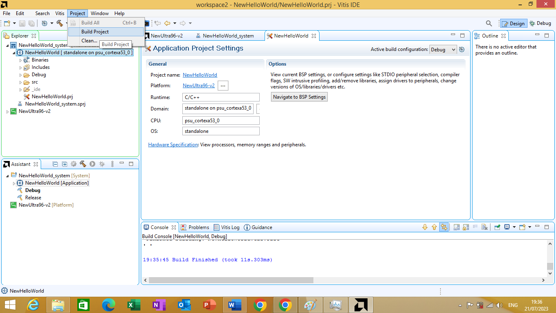Click Navigate to BSP Settings button
The image size is (556, 313).
coord(299,97)
